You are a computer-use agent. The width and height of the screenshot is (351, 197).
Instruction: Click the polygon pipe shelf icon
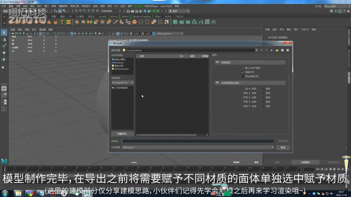(x=56, y=22)
